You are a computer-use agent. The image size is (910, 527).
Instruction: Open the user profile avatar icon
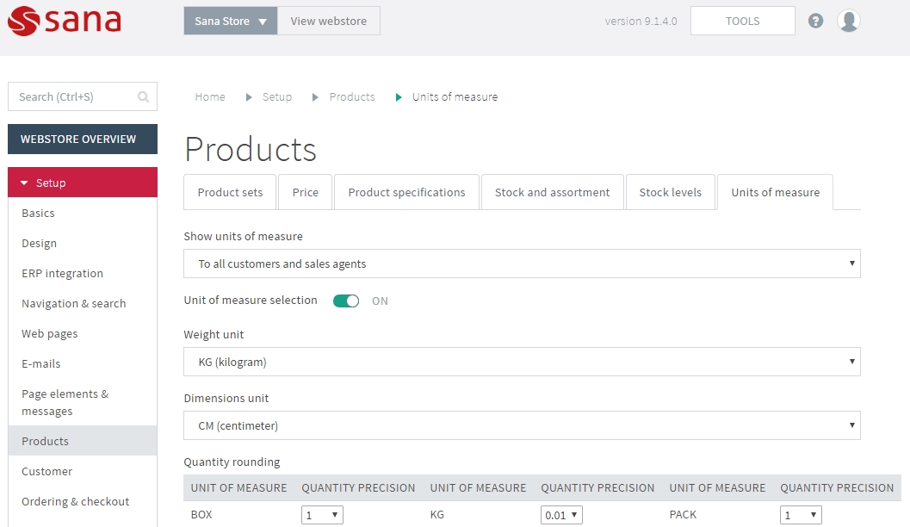click(x=849, y=21)
